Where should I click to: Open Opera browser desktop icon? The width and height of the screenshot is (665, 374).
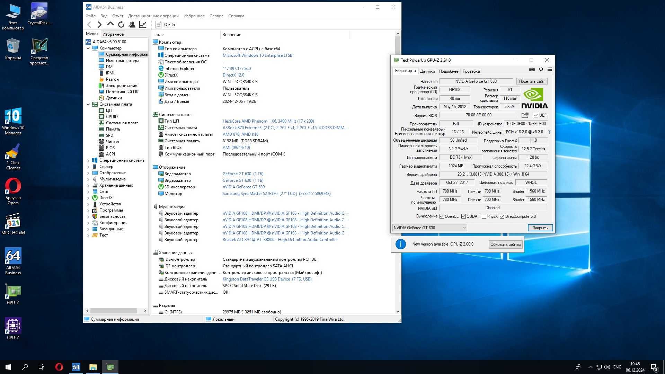click(13, 192)
